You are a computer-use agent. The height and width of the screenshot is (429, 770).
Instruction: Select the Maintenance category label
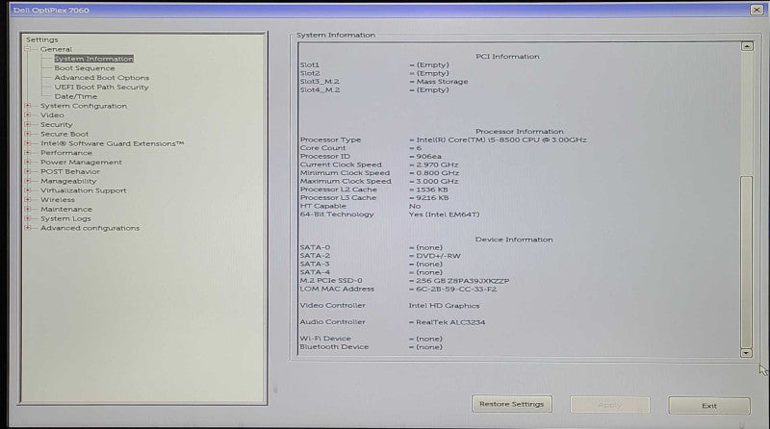tap(66, 209)
